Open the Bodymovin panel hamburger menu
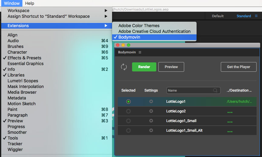262x157 pixels. click(x=140, y=52)
